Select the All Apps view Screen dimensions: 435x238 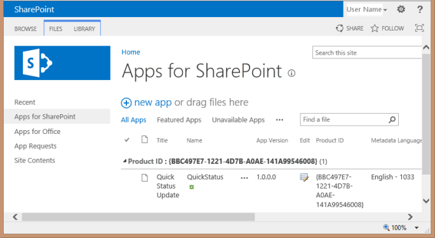tap(133, 120)
